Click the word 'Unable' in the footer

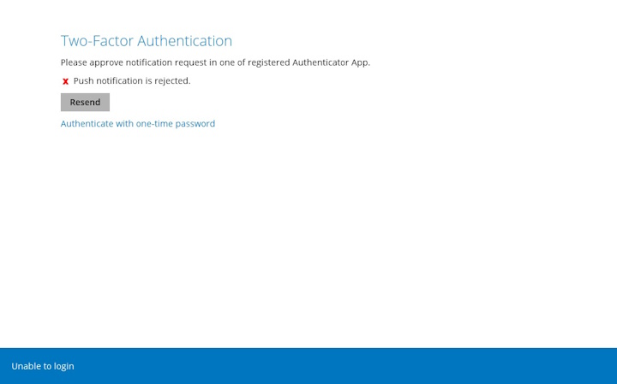26,366
